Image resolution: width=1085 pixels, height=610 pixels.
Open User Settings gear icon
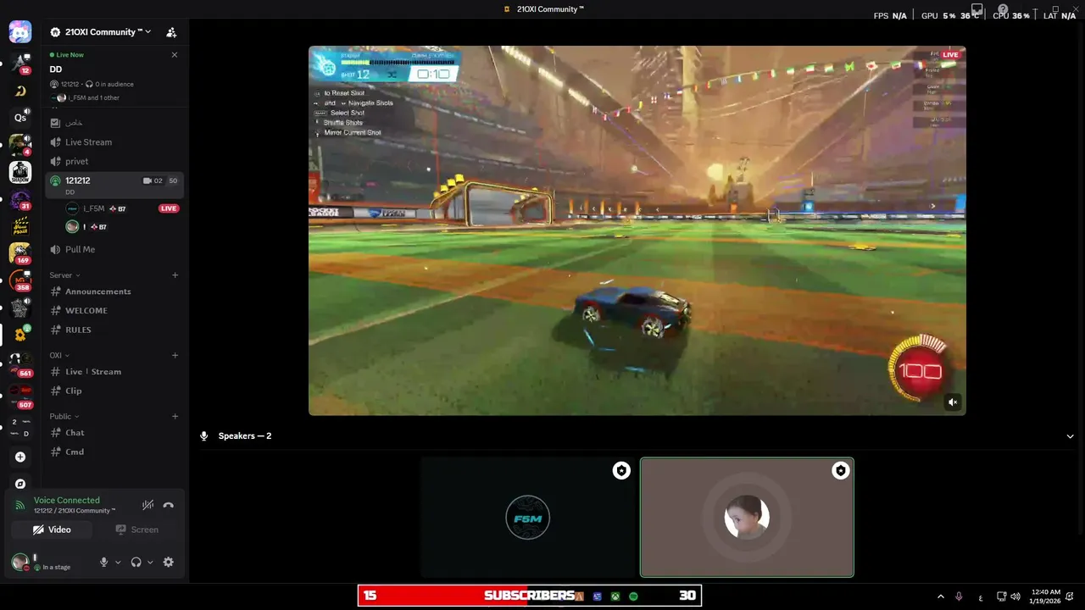(x=168, y=562)
